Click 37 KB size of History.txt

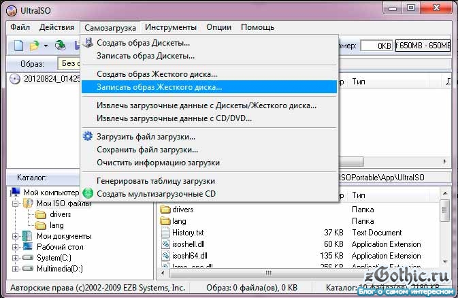(x=333, y=233)
